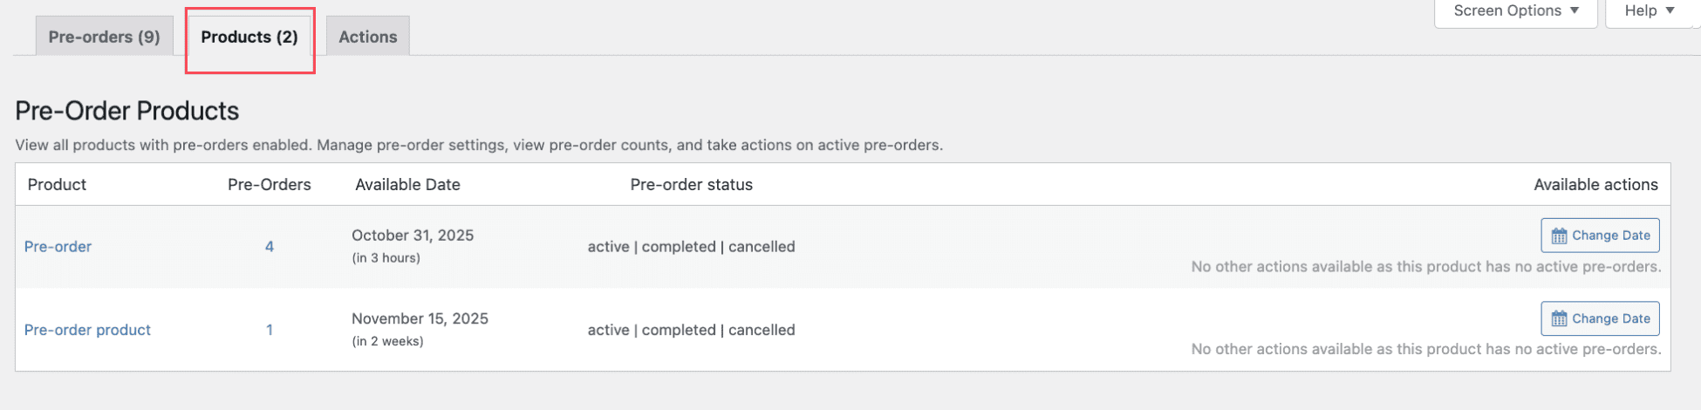
Task: Switch to the Pre-orders (9) tab
Action: pyautogui.click(x=104, y=37)
